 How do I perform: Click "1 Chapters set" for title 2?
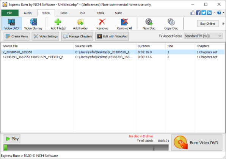207,57
